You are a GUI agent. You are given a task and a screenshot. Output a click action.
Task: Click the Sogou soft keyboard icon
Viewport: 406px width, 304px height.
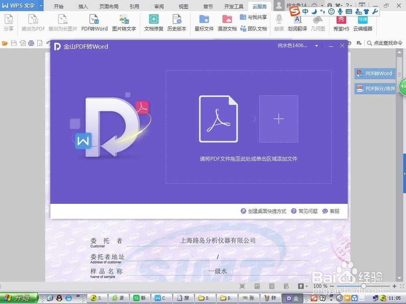pos(349,11)
